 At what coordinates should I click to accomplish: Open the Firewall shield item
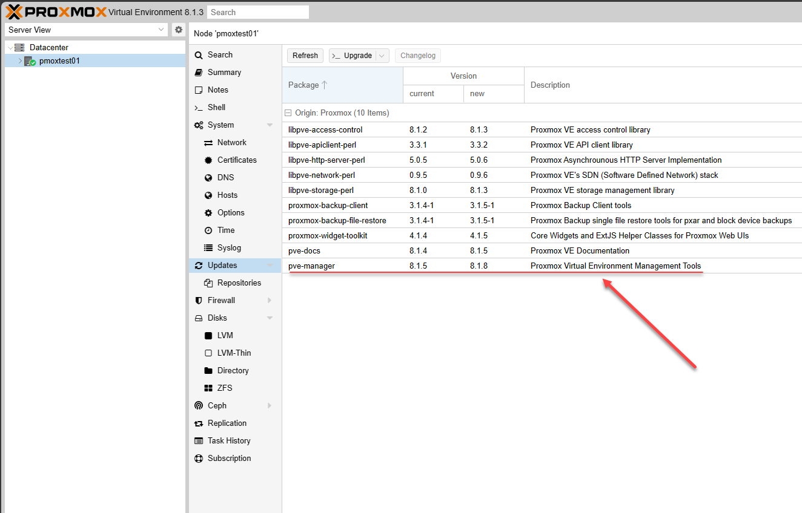click(x=220, y=300)
